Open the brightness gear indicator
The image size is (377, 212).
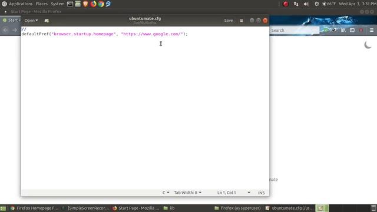pyautogui.click(x=317, y=4)
